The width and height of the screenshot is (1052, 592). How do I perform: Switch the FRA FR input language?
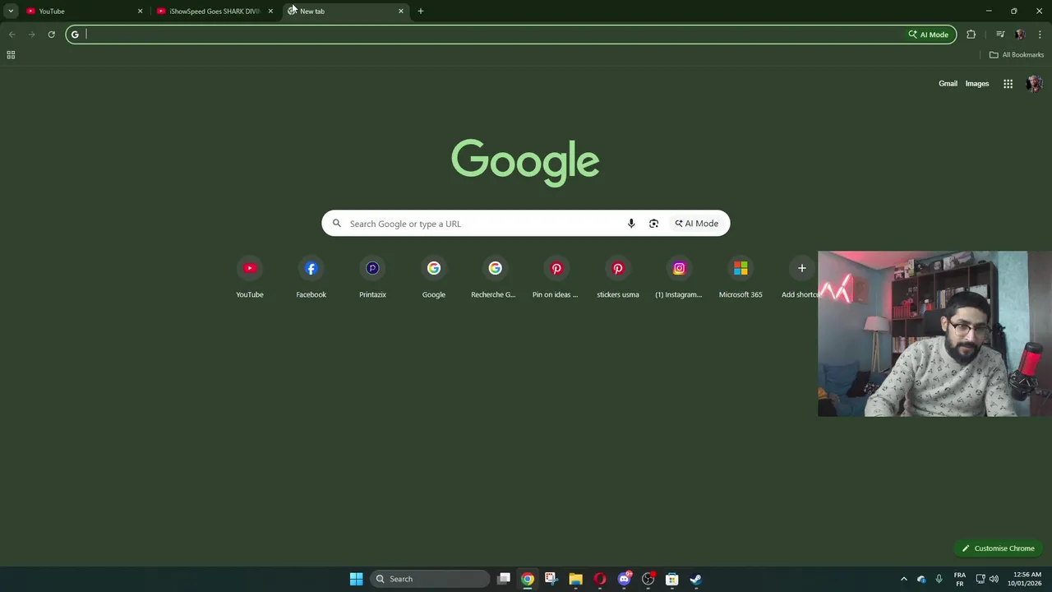point(960,579)
